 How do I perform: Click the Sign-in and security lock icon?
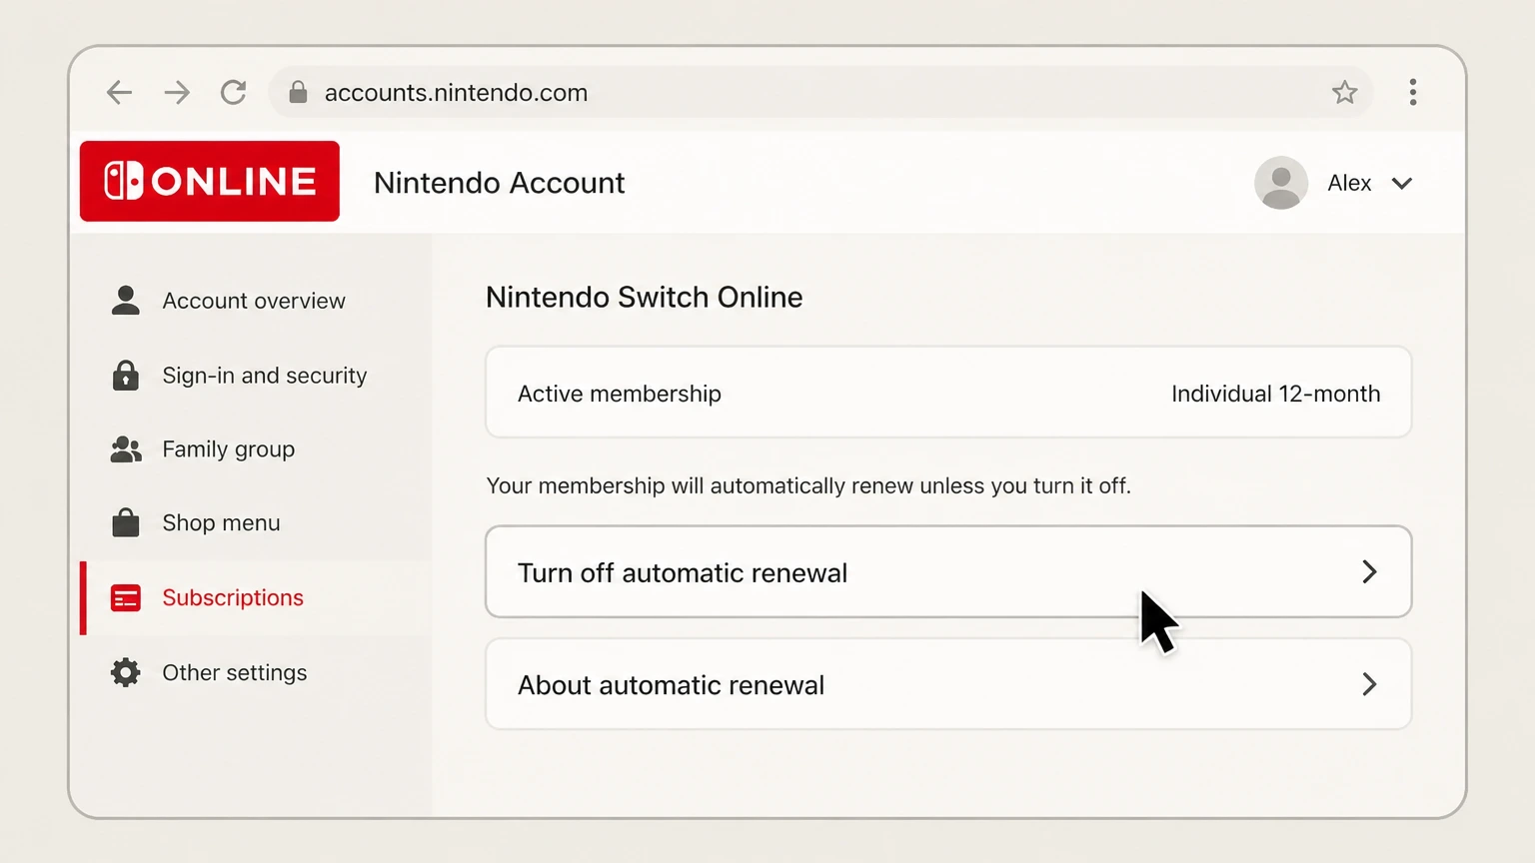(126, 376)
